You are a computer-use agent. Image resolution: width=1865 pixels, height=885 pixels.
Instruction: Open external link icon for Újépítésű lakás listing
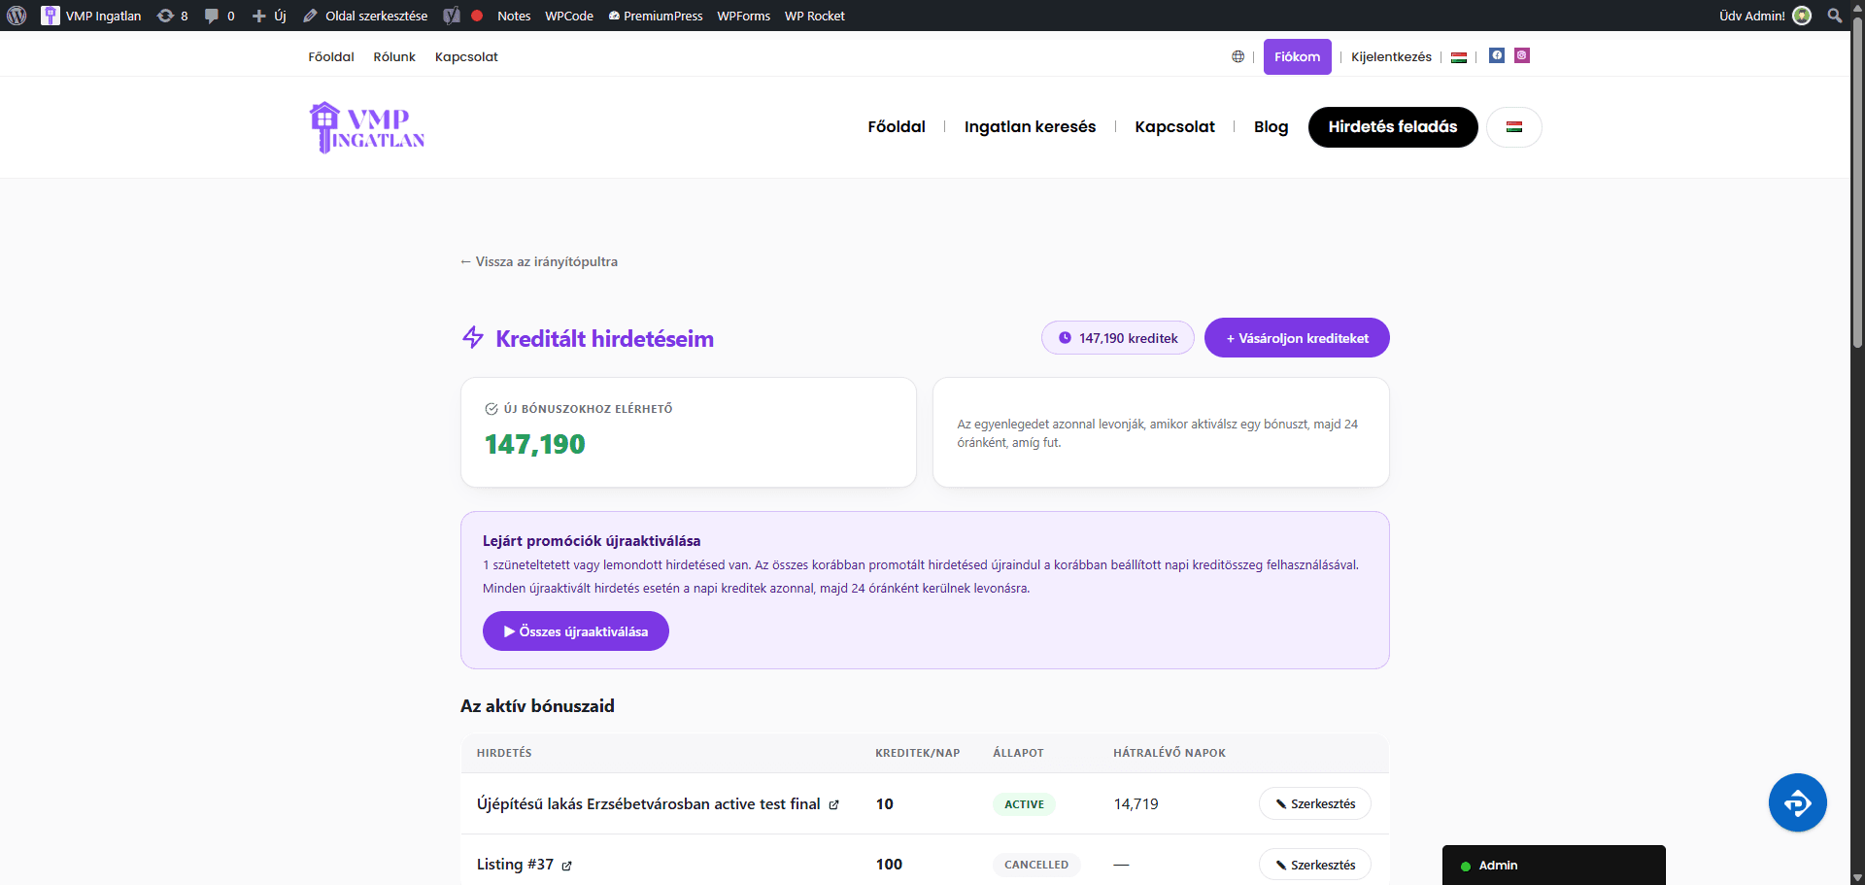pos(833,804)
